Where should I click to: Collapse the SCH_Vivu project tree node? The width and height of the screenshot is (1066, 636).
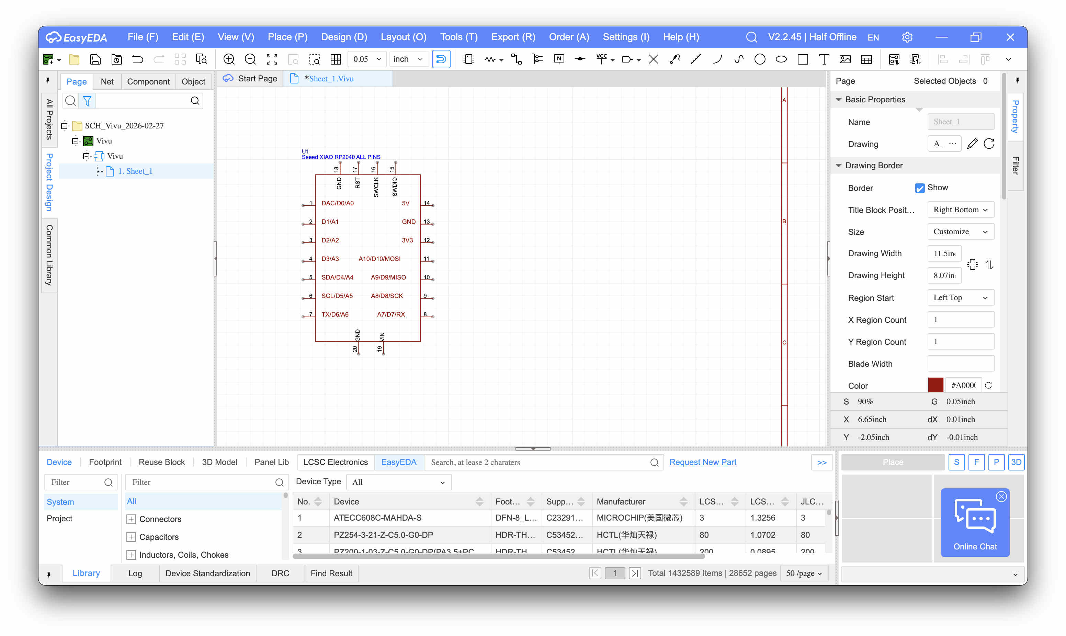(64, 126)
